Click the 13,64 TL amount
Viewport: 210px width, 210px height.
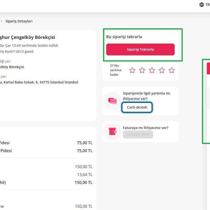(84, 174)
